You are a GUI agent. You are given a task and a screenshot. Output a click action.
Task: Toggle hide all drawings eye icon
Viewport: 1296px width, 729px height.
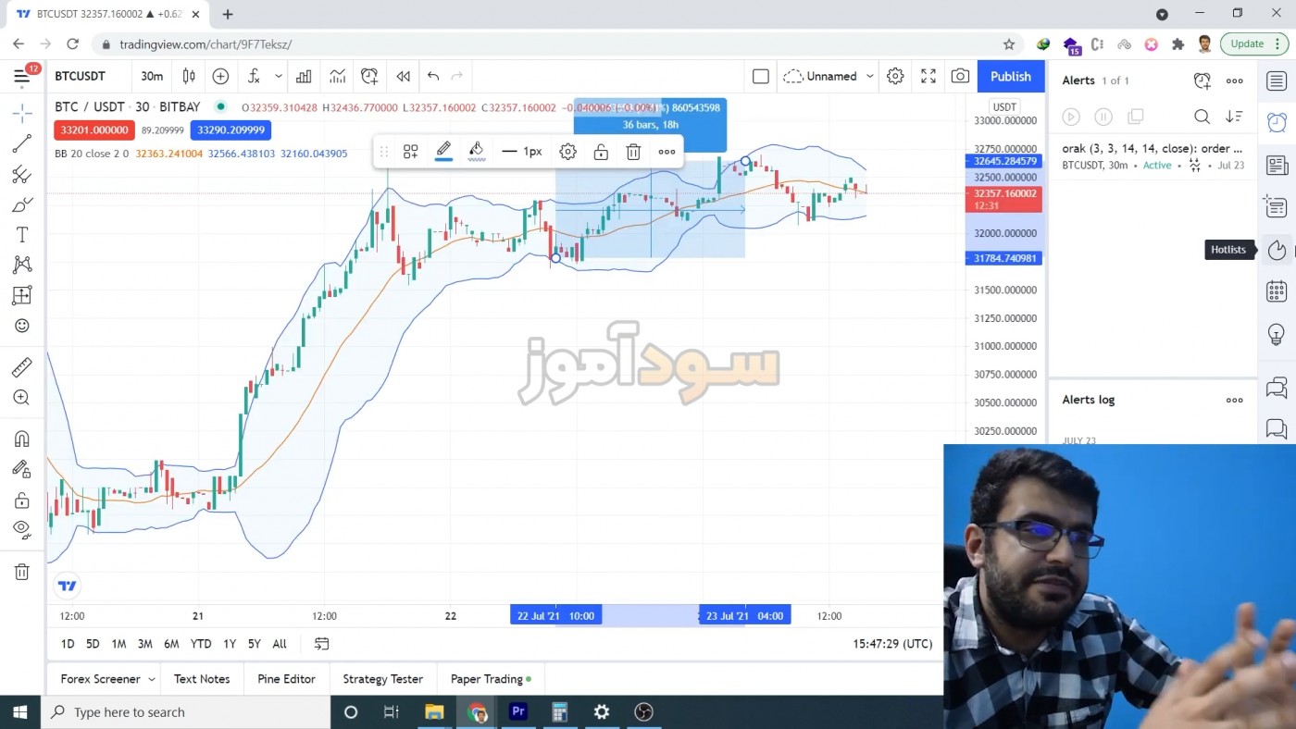22,530
